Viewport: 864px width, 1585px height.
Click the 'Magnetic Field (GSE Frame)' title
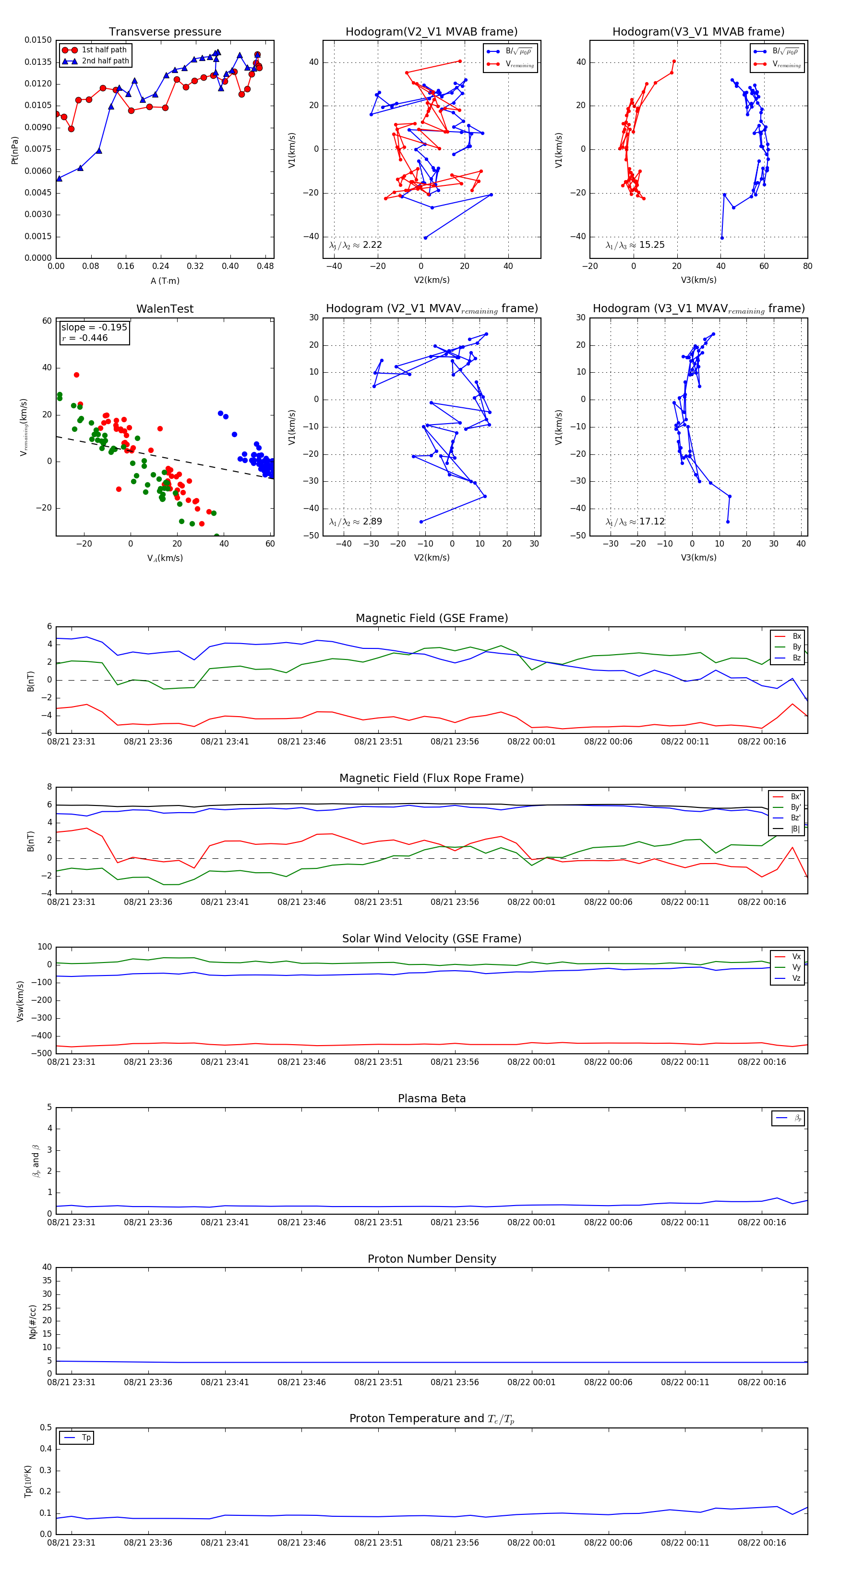432,618
